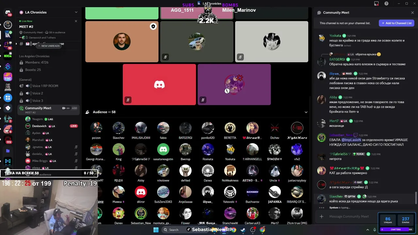
Task: Open the Boosts: 25 channel
Action: [48, 70]
